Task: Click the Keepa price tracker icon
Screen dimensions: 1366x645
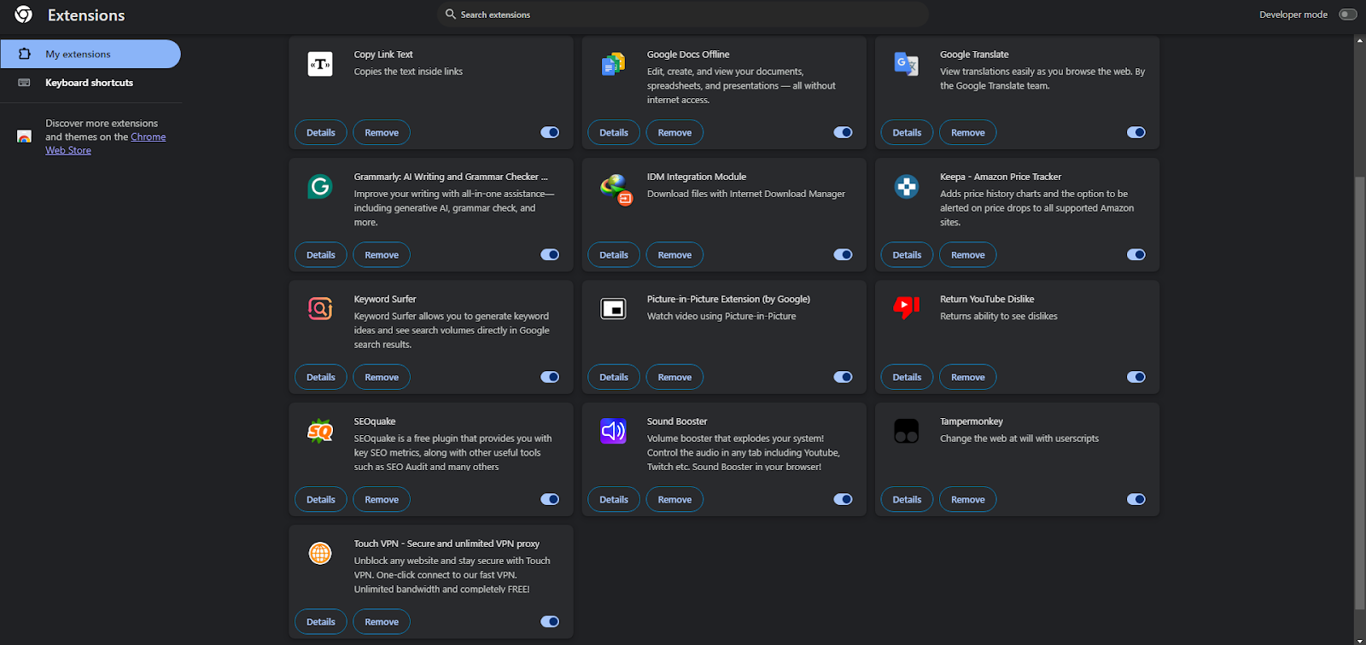Action: [x=906, y=186]
